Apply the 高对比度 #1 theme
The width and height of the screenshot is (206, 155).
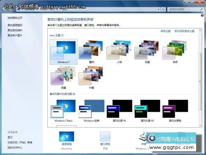click(x=119, y=111)
